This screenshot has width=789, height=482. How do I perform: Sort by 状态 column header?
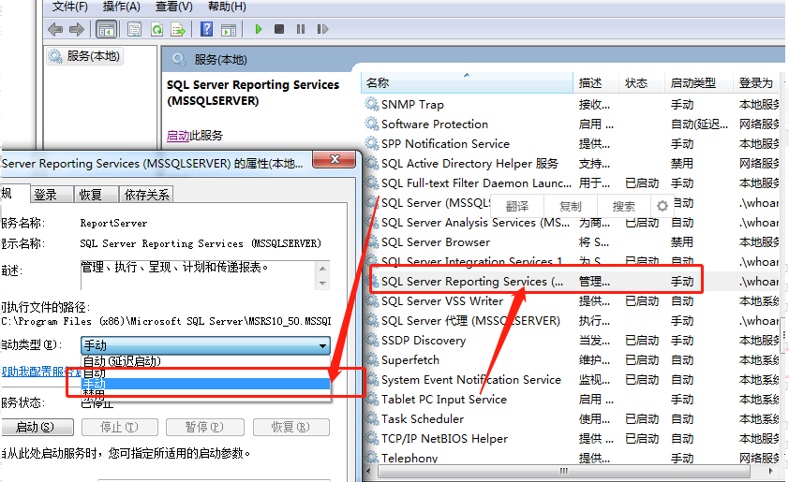642,83
